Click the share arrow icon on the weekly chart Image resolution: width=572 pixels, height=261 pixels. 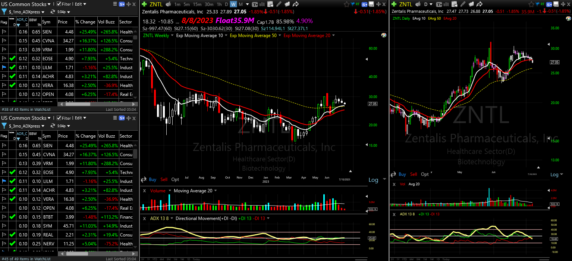point(296,4)
